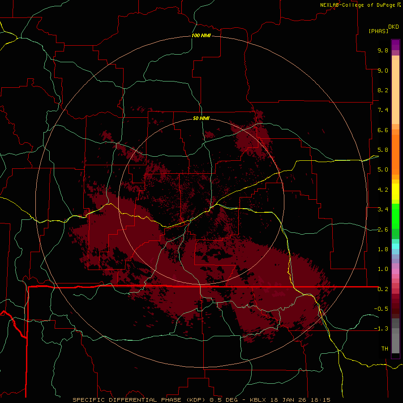Click the 0.2 color scale value

pyautogui.click(x=383, y=289)
